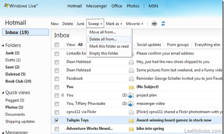Open the Deleted (5) folder
This screenshot has height=134, width=224.
(15, 74)
